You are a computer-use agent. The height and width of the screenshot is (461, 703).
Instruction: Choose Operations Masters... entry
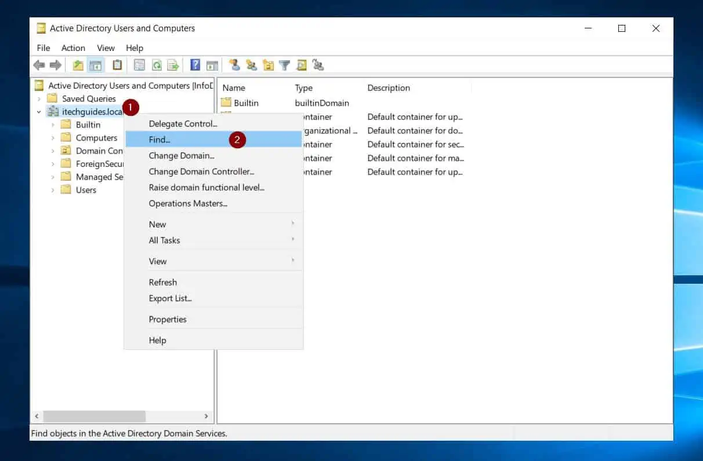point(213,203)
